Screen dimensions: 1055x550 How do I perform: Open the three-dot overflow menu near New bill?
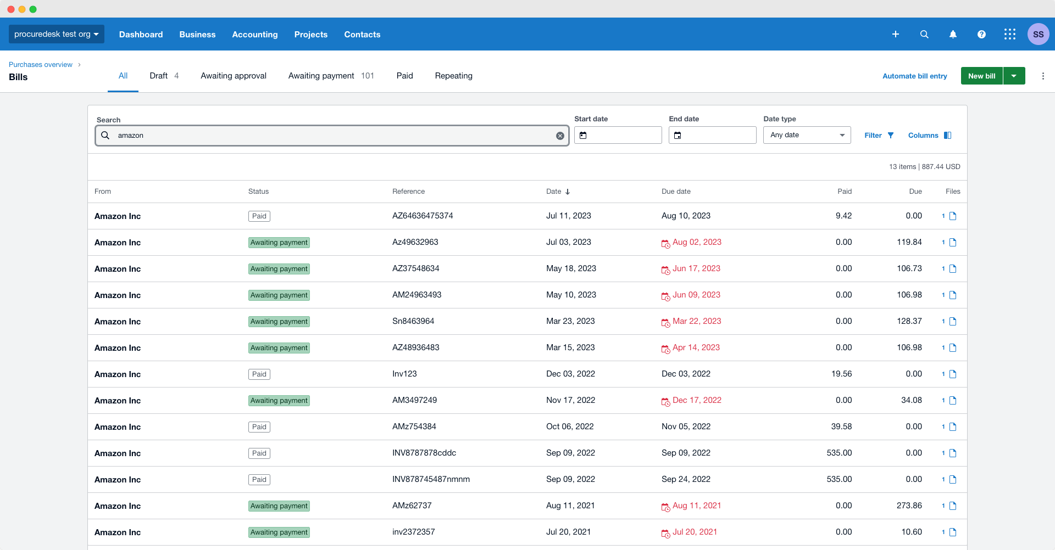coord(1043,76)
